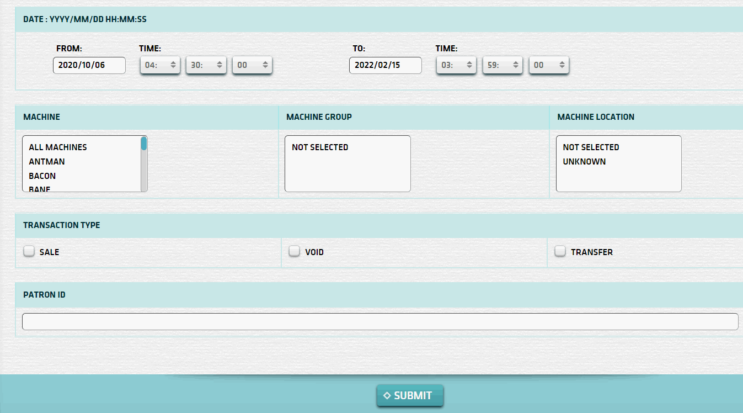
Task: Select UNKNOWN under MACHINE LOCATION
Action: tap(584, 161)
